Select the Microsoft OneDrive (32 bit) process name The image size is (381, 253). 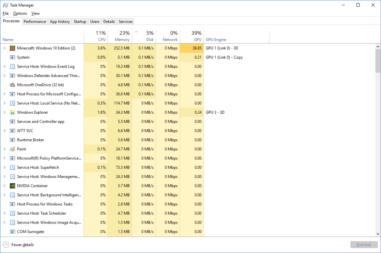40,85
